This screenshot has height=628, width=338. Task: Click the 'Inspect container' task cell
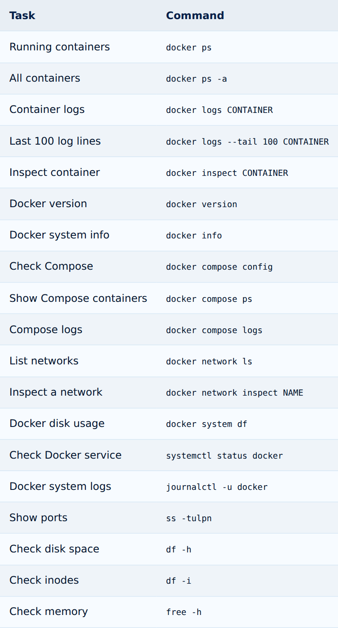[x=55, y=172]
